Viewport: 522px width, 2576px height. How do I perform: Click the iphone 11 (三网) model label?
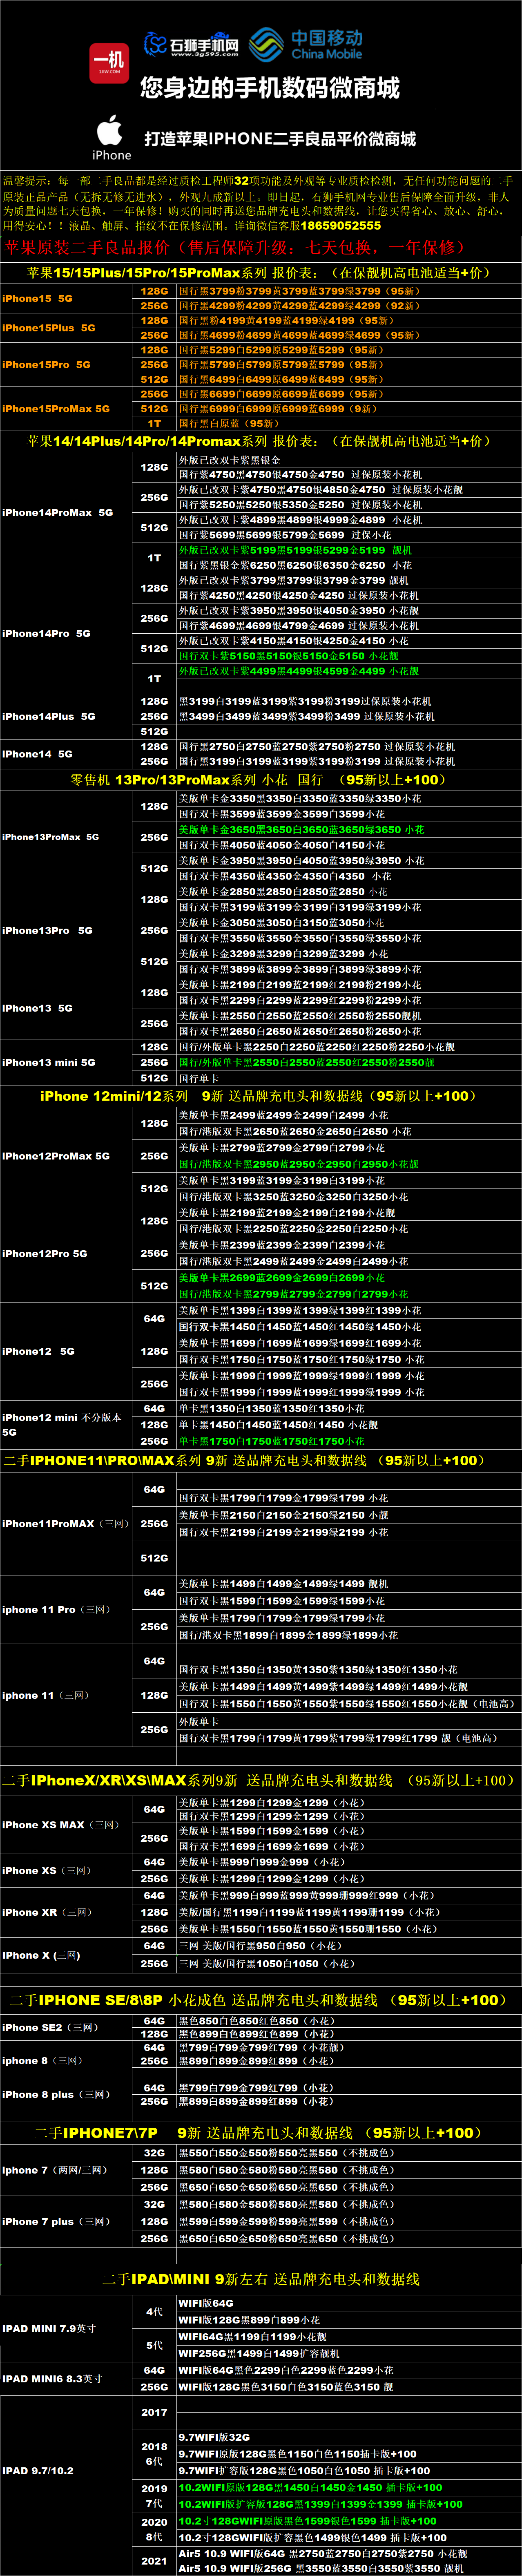point(46,1695)
